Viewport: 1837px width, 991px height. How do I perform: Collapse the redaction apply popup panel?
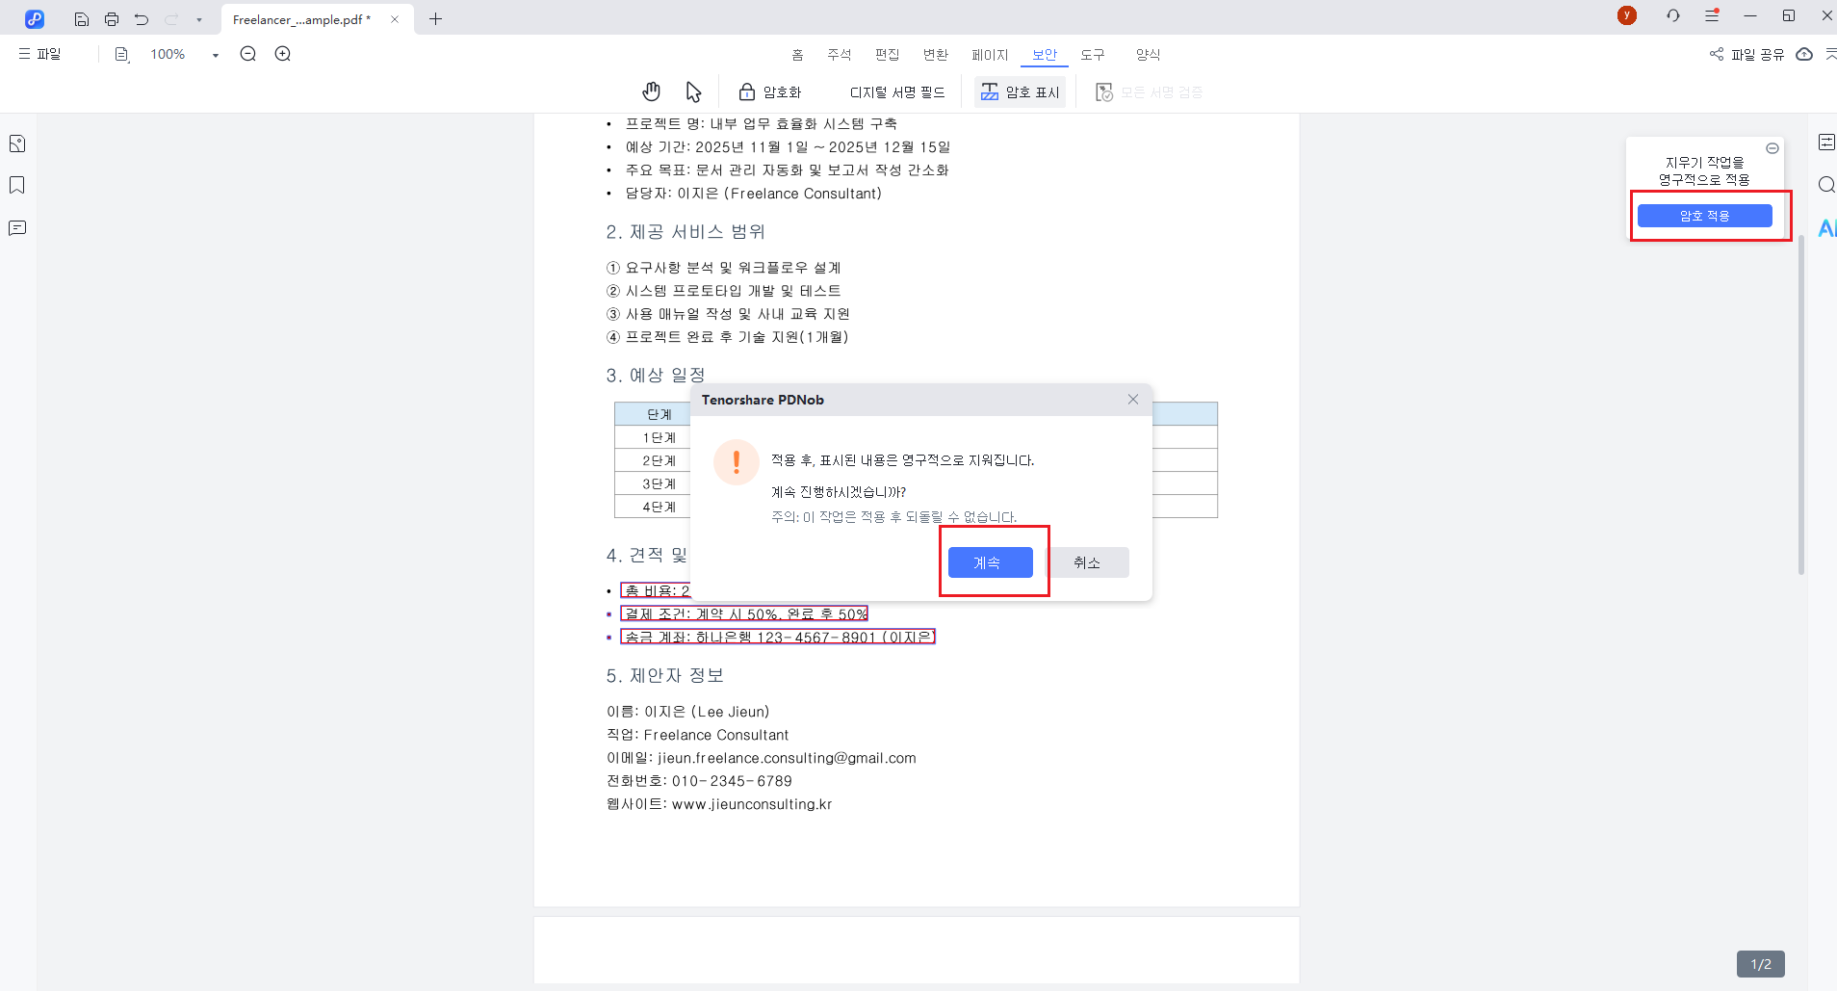pyautogui.click(x=1772, y=148)
